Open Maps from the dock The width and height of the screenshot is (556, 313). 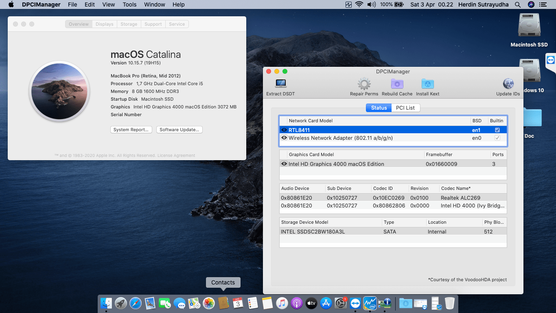point(194,303)
